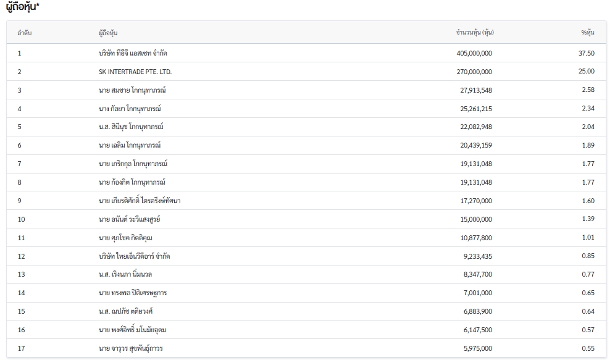Viewport: 615px width, 360px height.
Task: Click the name นาย ทรงพล ปิติเศรษฐการ
Action: coord(133,293)
